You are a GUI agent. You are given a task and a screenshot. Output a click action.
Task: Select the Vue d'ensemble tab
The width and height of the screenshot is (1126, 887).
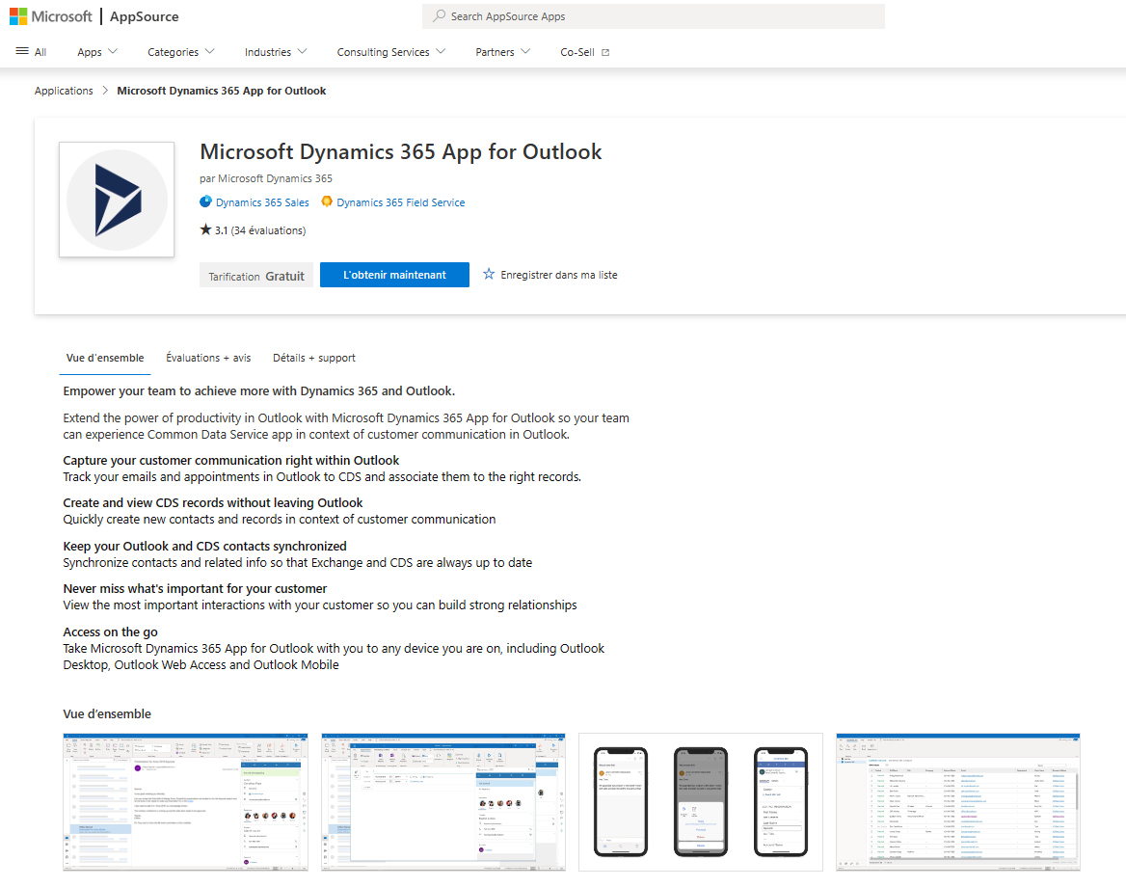click(104, 357)
